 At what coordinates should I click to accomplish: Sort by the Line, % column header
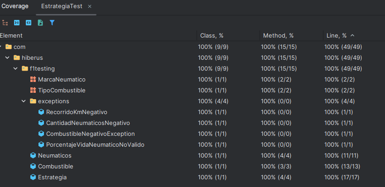coord(336,35)
